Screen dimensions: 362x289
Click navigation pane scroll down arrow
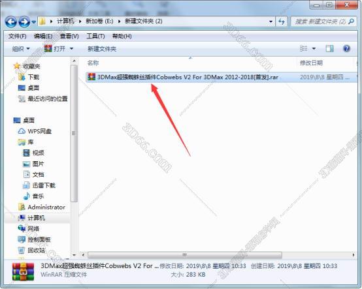tap(74, 255)
